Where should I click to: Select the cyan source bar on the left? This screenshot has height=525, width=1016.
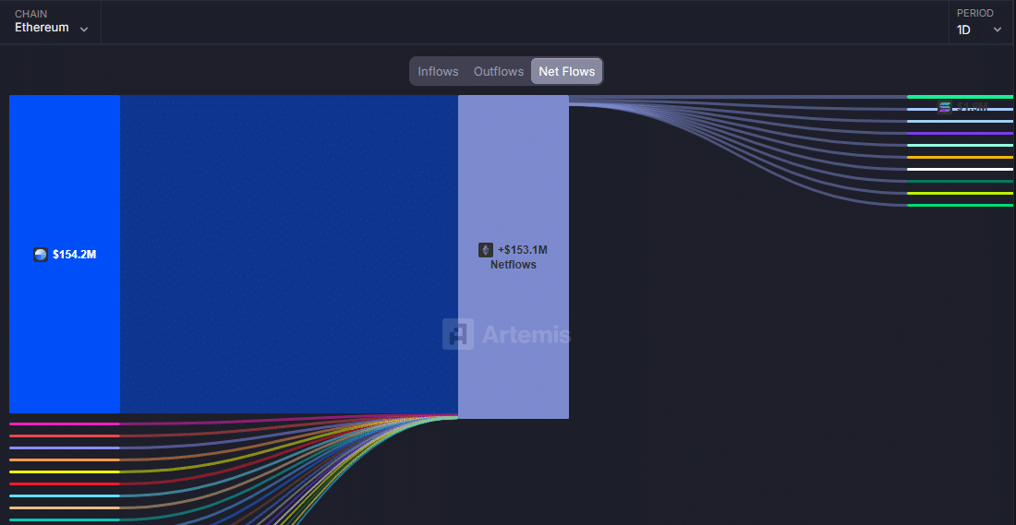65,495
